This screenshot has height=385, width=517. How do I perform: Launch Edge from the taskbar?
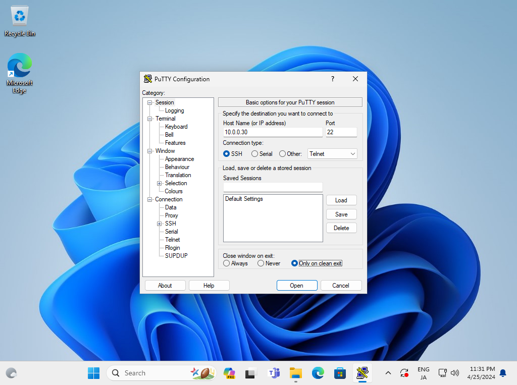tap(318, 373)
